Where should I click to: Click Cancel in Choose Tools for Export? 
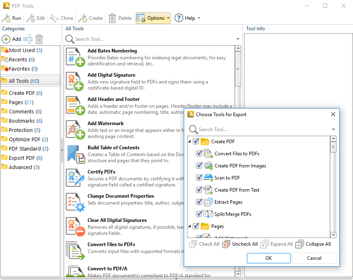click(314, 258)
